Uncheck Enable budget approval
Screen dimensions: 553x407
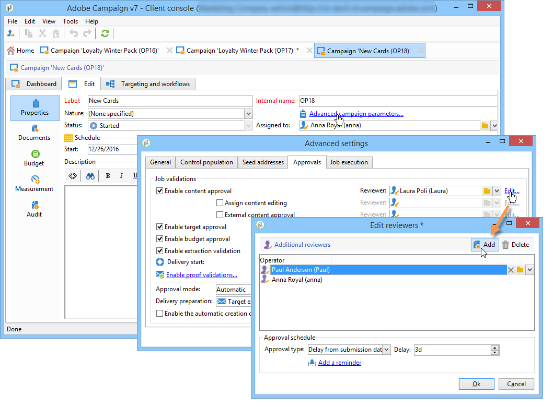coord(160,239)
